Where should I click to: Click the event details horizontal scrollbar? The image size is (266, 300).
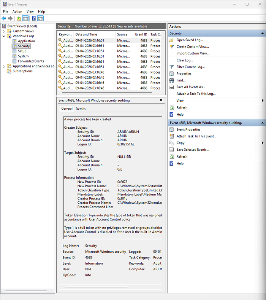pyautogui.click(x=96, y=287)
